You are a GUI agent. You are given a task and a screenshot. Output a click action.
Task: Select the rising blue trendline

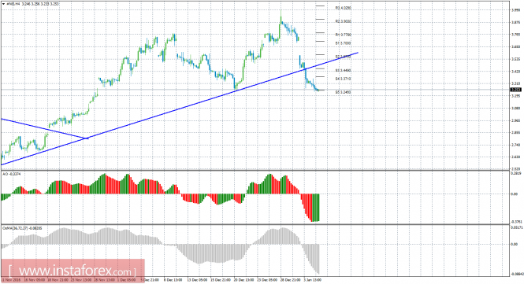click(180, 109)
